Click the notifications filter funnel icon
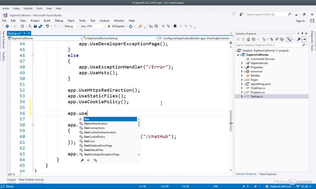 pos(234,14)
